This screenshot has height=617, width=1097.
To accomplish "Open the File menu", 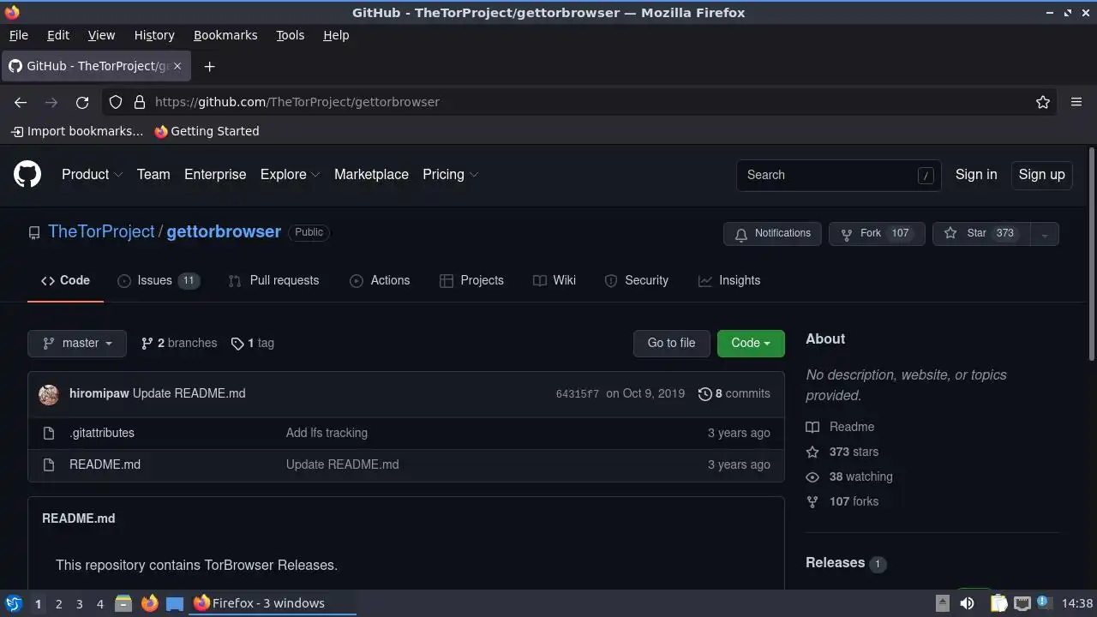I will [18, 35].
